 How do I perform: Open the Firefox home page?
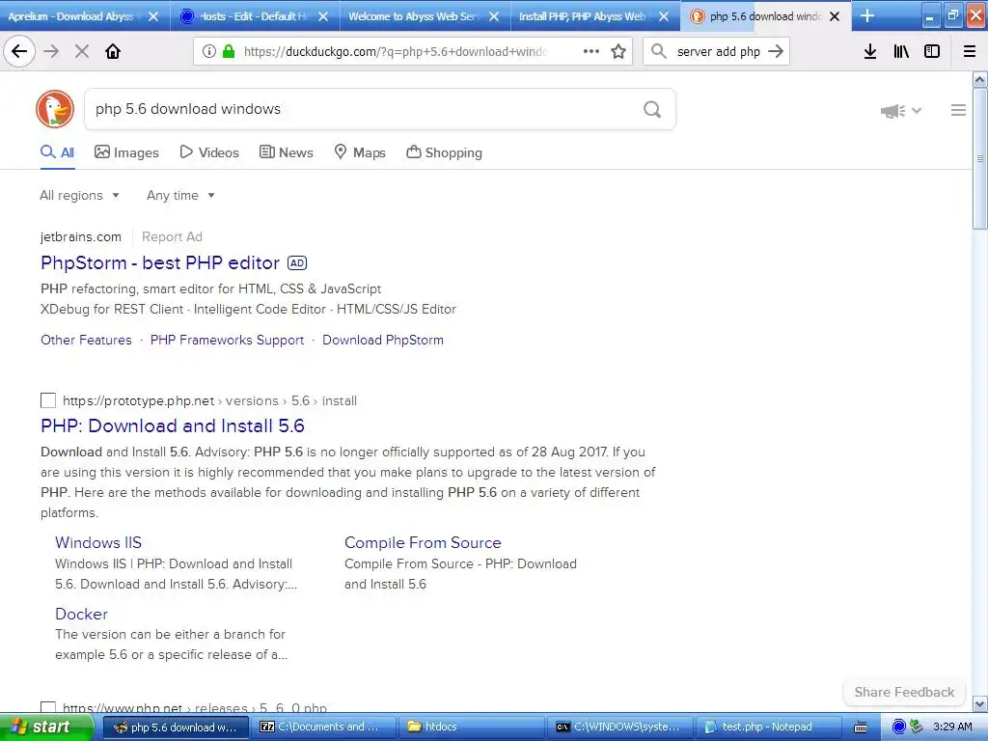pyautogui.click(x=113, y=52)
